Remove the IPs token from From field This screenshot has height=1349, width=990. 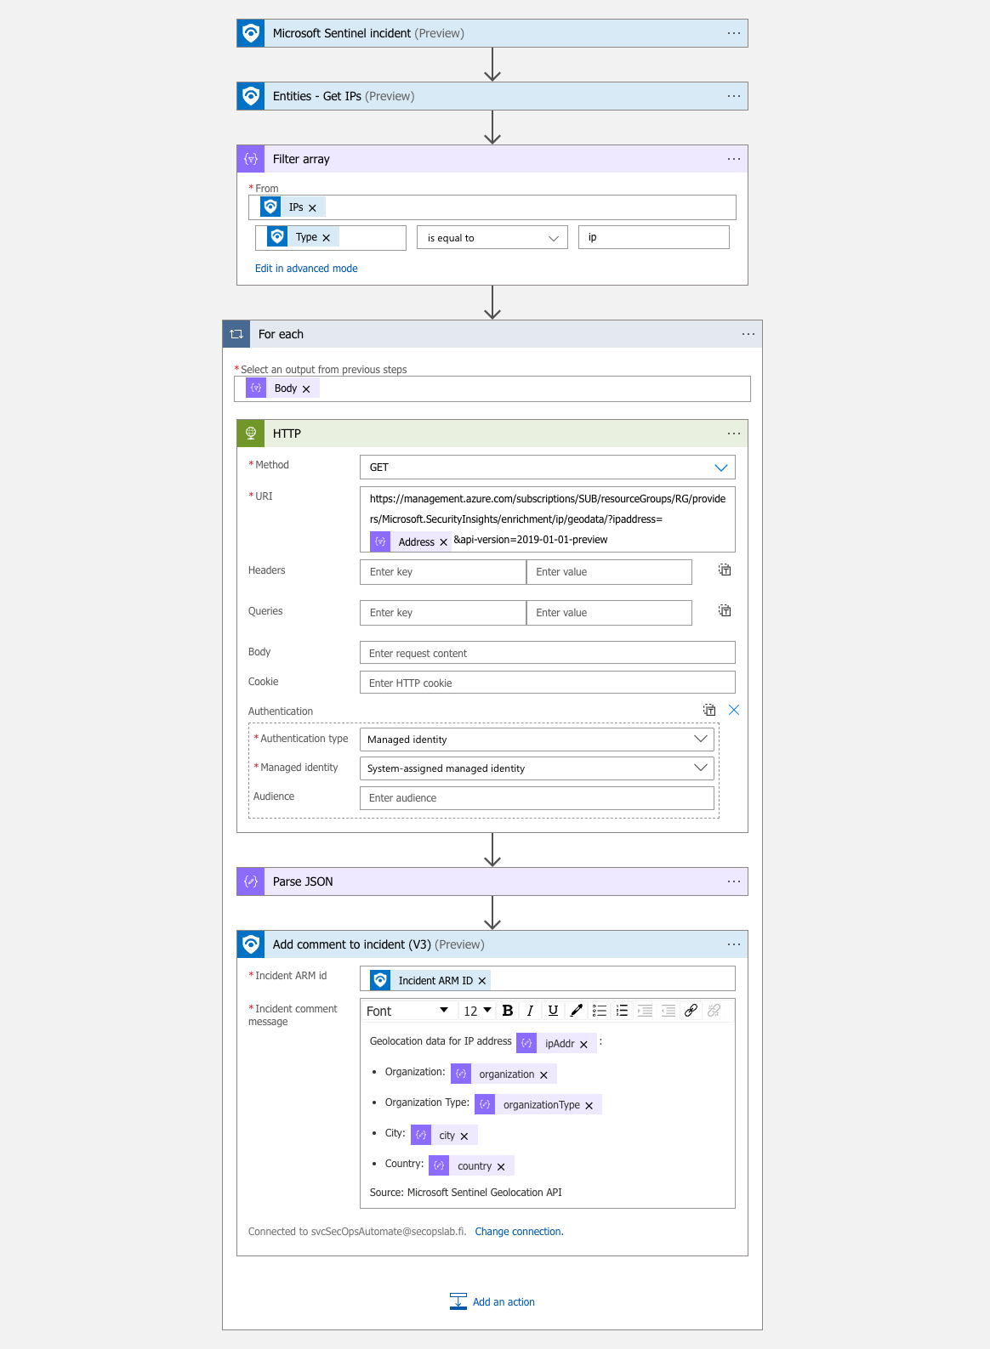312,208
